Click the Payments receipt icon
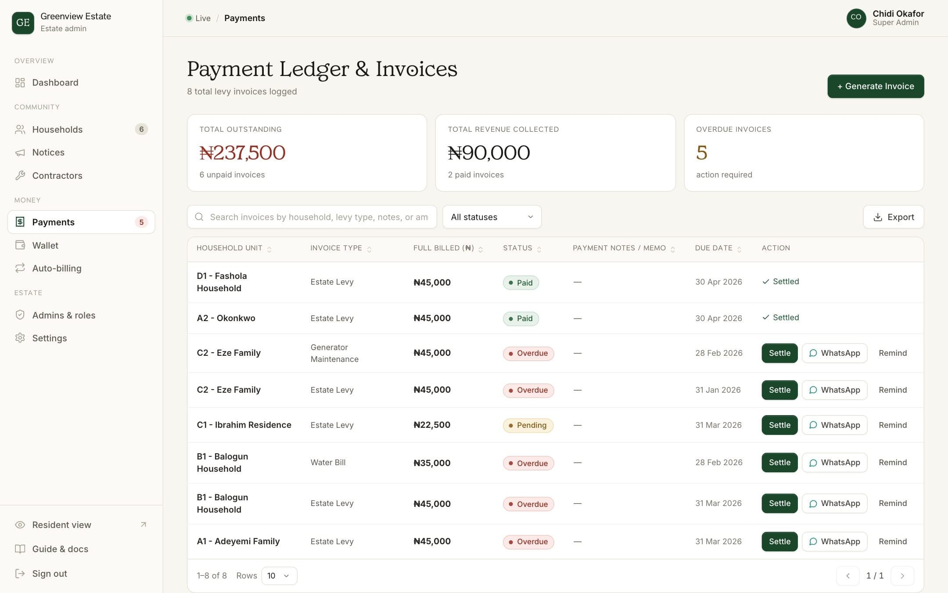 pyautogui.click(x=20, y=222)
